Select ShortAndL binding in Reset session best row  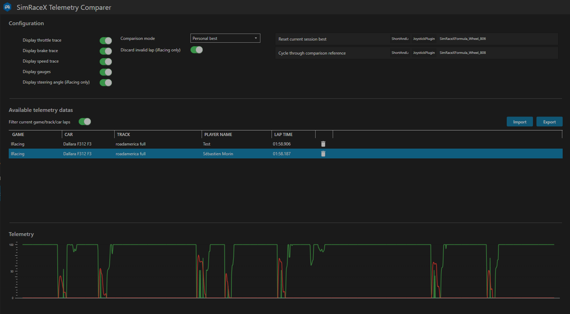pyautogui.click(x=400, y=39)
